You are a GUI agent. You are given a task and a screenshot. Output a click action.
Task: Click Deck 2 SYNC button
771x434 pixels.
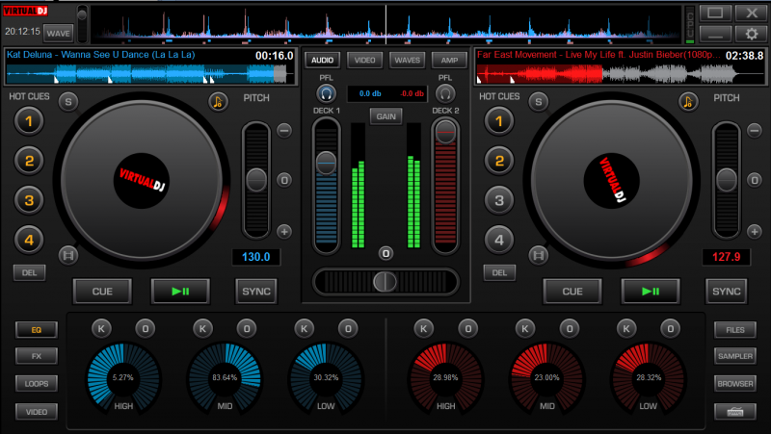[727, 292]
